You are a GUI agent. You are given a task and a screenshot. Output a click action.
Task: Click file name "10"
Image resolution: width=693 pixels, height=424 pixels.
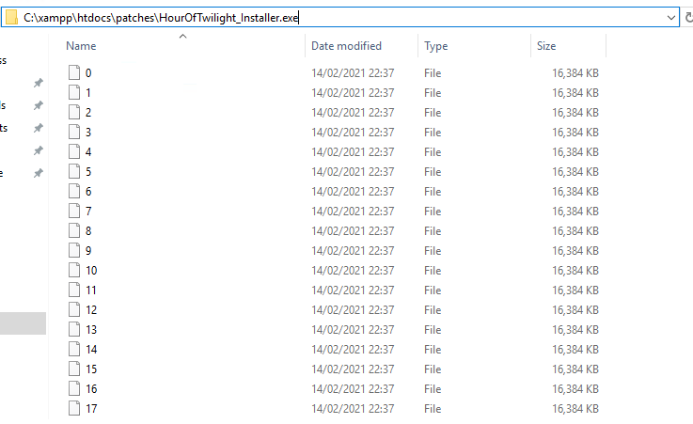(91, 271)
